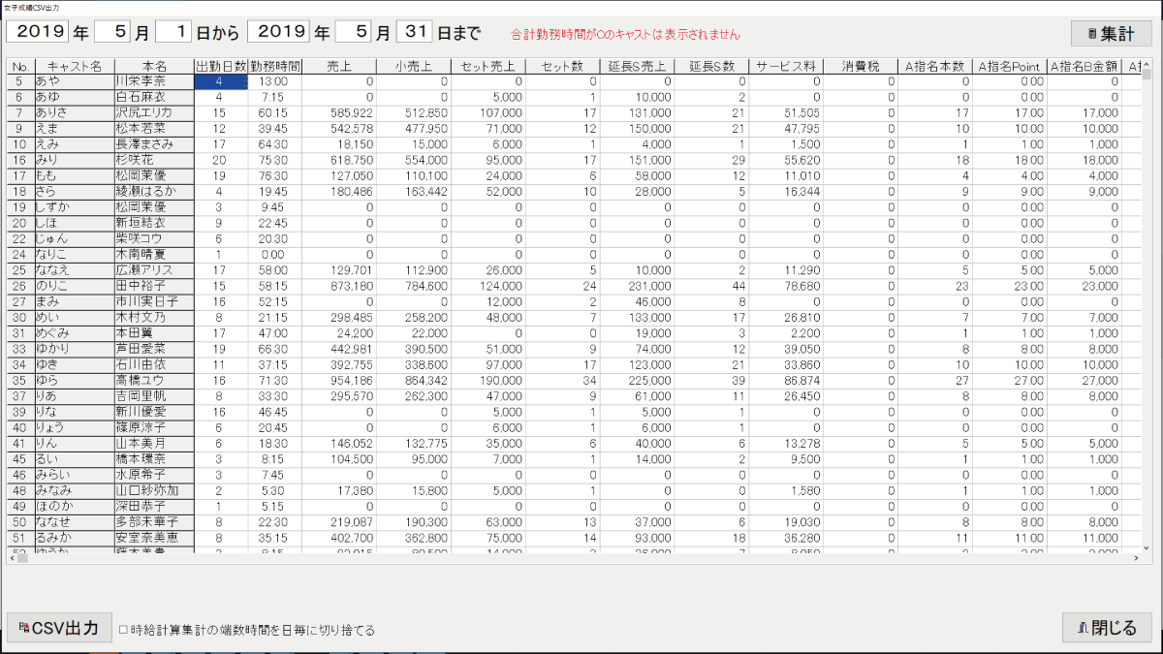This screenshot has height=654, width=1163.
Task: Click the セット数 column header
Action: 563,67
